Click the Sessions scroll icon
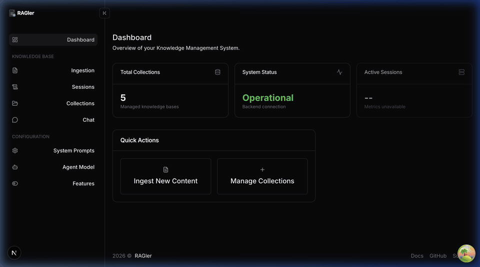Image resolution: width=480 pixels, height=267 pixels. (15, 87)
